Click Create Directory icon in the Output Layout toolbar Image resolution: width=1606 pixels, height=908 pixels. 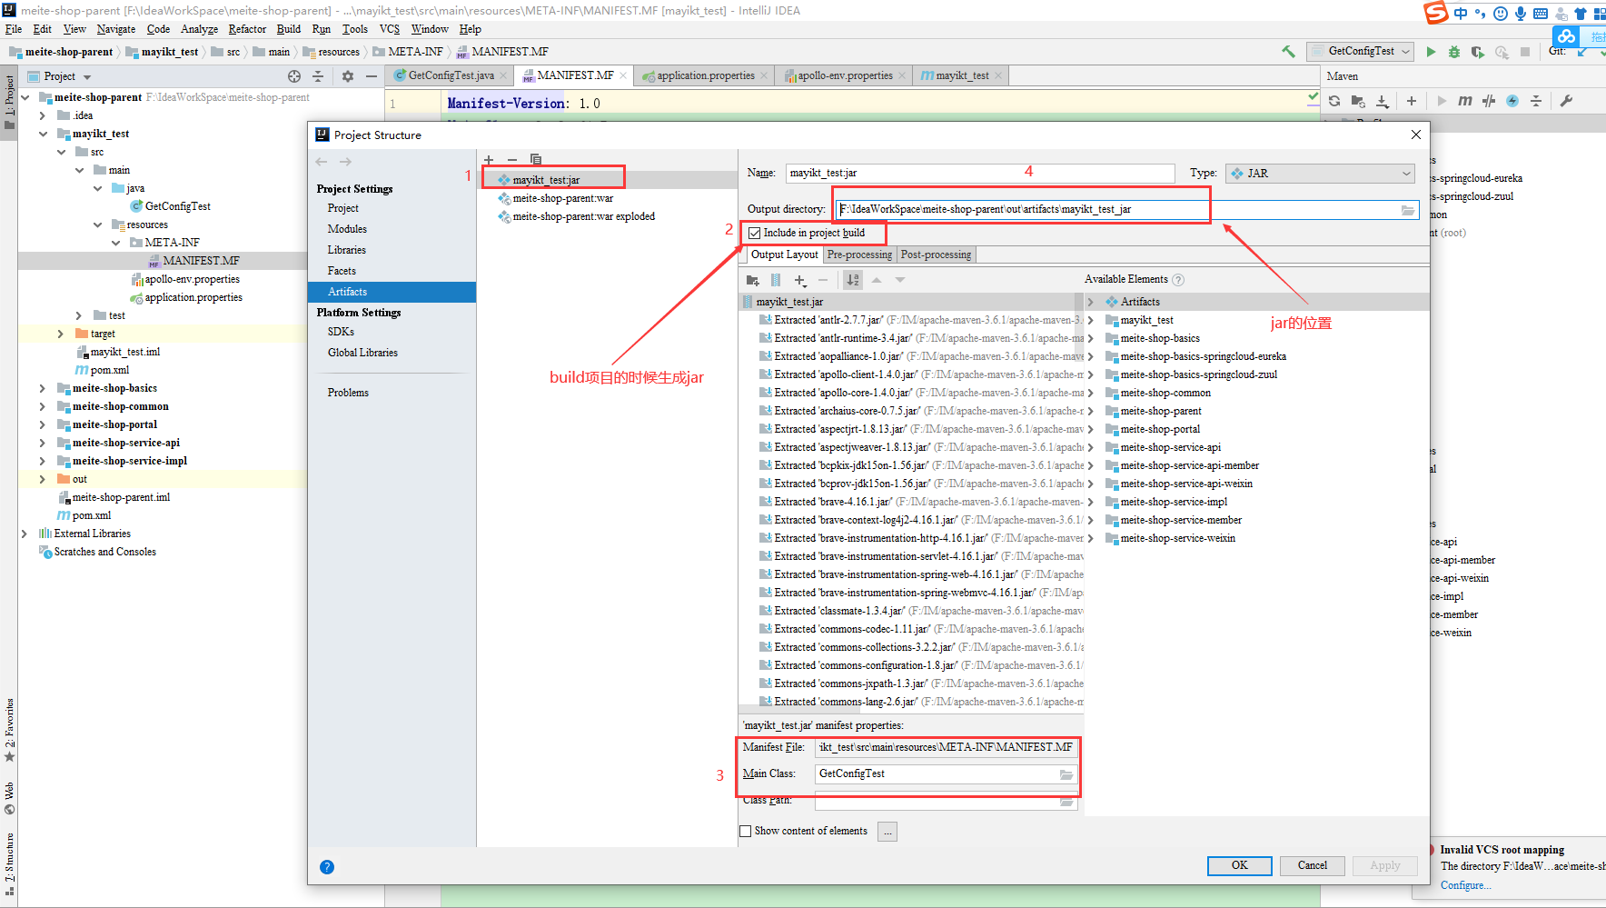[x=753, y=280]
